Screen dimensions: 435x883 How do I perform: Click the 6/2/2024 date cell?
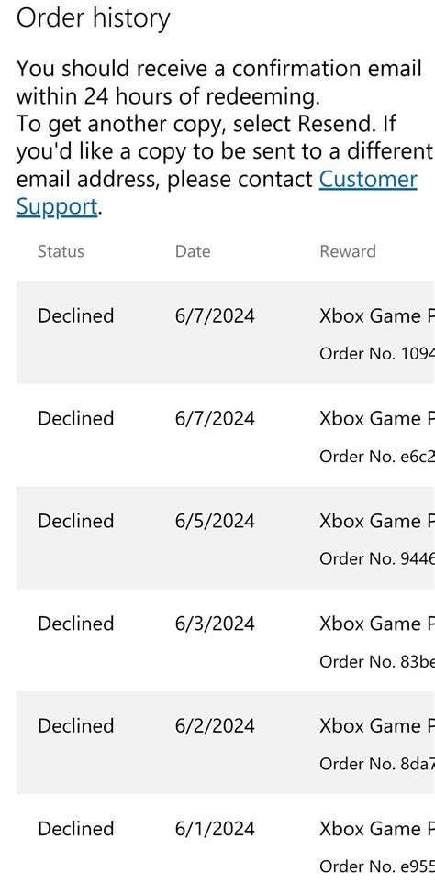[215, 726]
